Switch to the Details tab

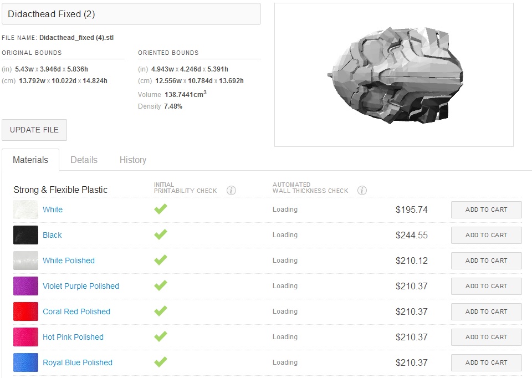point(84,160)
